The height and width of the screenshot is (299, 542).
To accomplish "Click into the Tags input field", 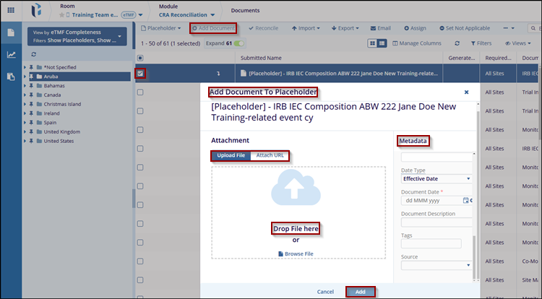I will (431, 243).
